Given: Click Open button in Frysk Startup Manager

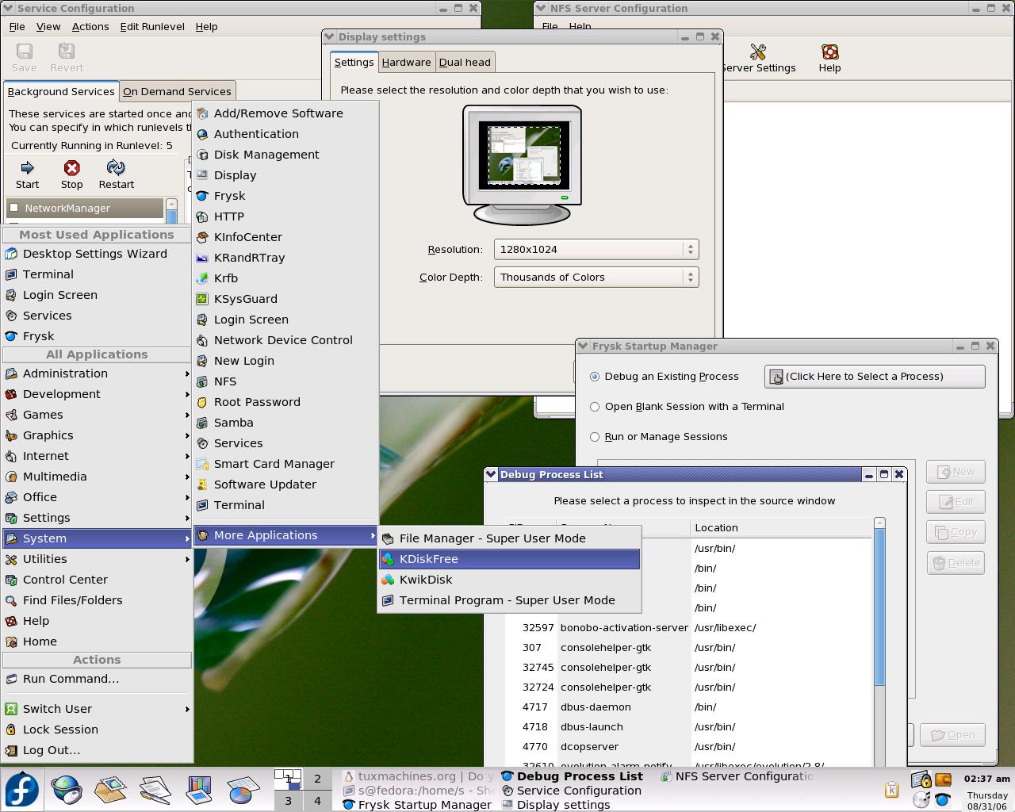Looking at the screenshot, I should point(952,735).
